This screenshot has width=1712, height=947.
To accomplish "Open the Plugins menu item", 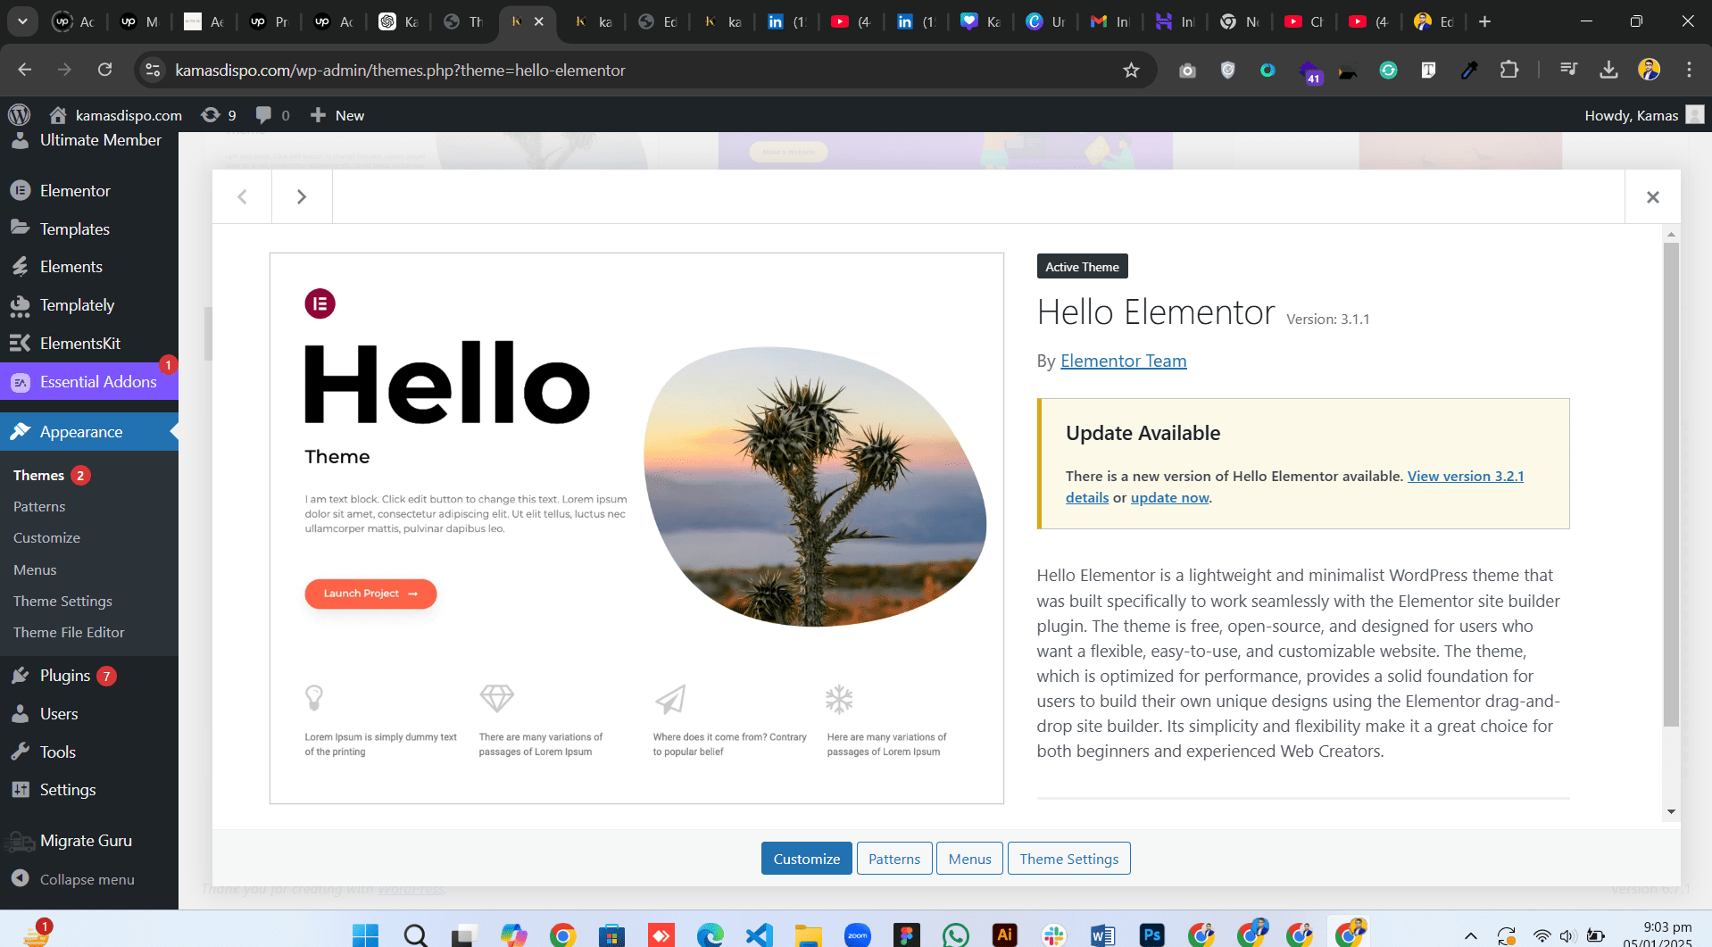I will click(65, 676).
